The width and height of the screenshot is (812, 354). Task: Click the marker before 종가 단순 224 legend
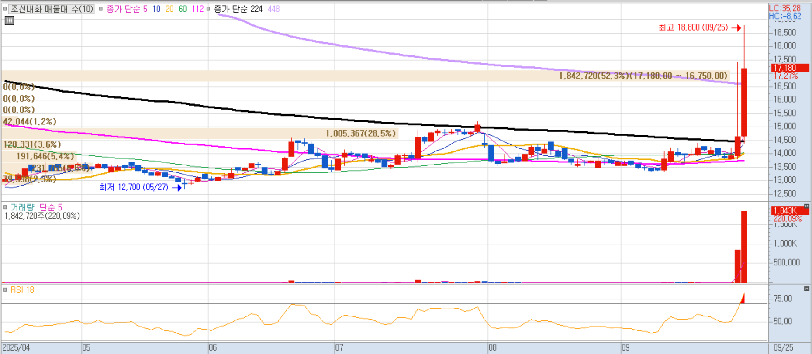tap(208, 9)
